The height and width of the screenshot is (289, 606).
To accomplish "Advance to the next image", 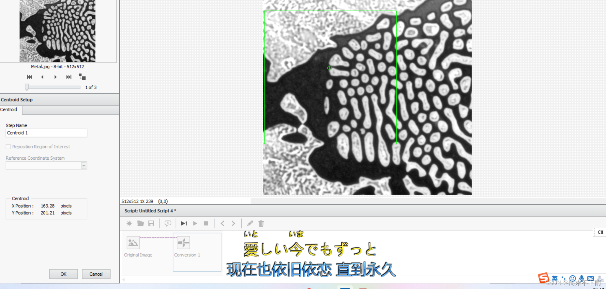I will tap(55, 77).
